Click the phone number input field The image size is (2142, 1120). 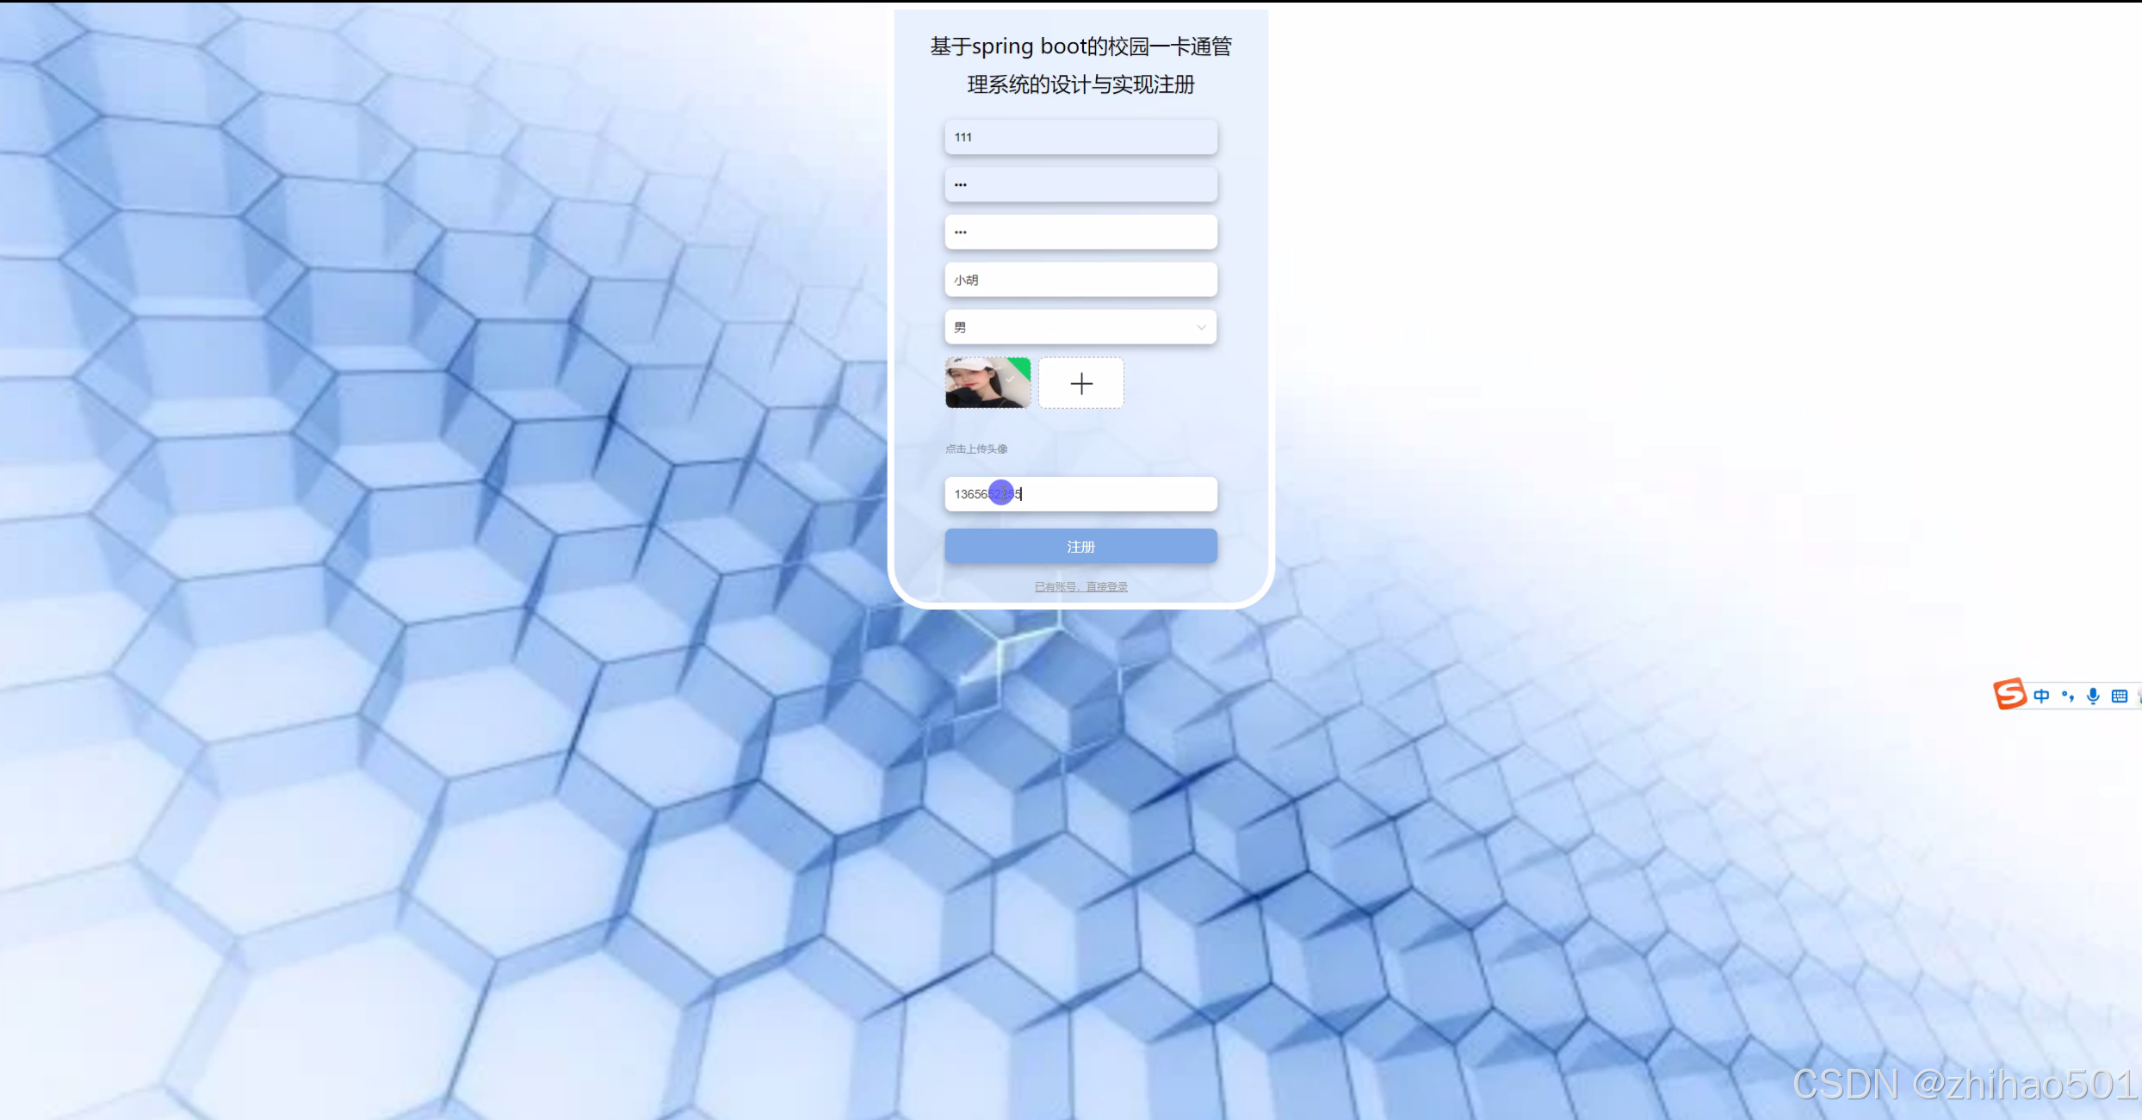coord(1080,493)
